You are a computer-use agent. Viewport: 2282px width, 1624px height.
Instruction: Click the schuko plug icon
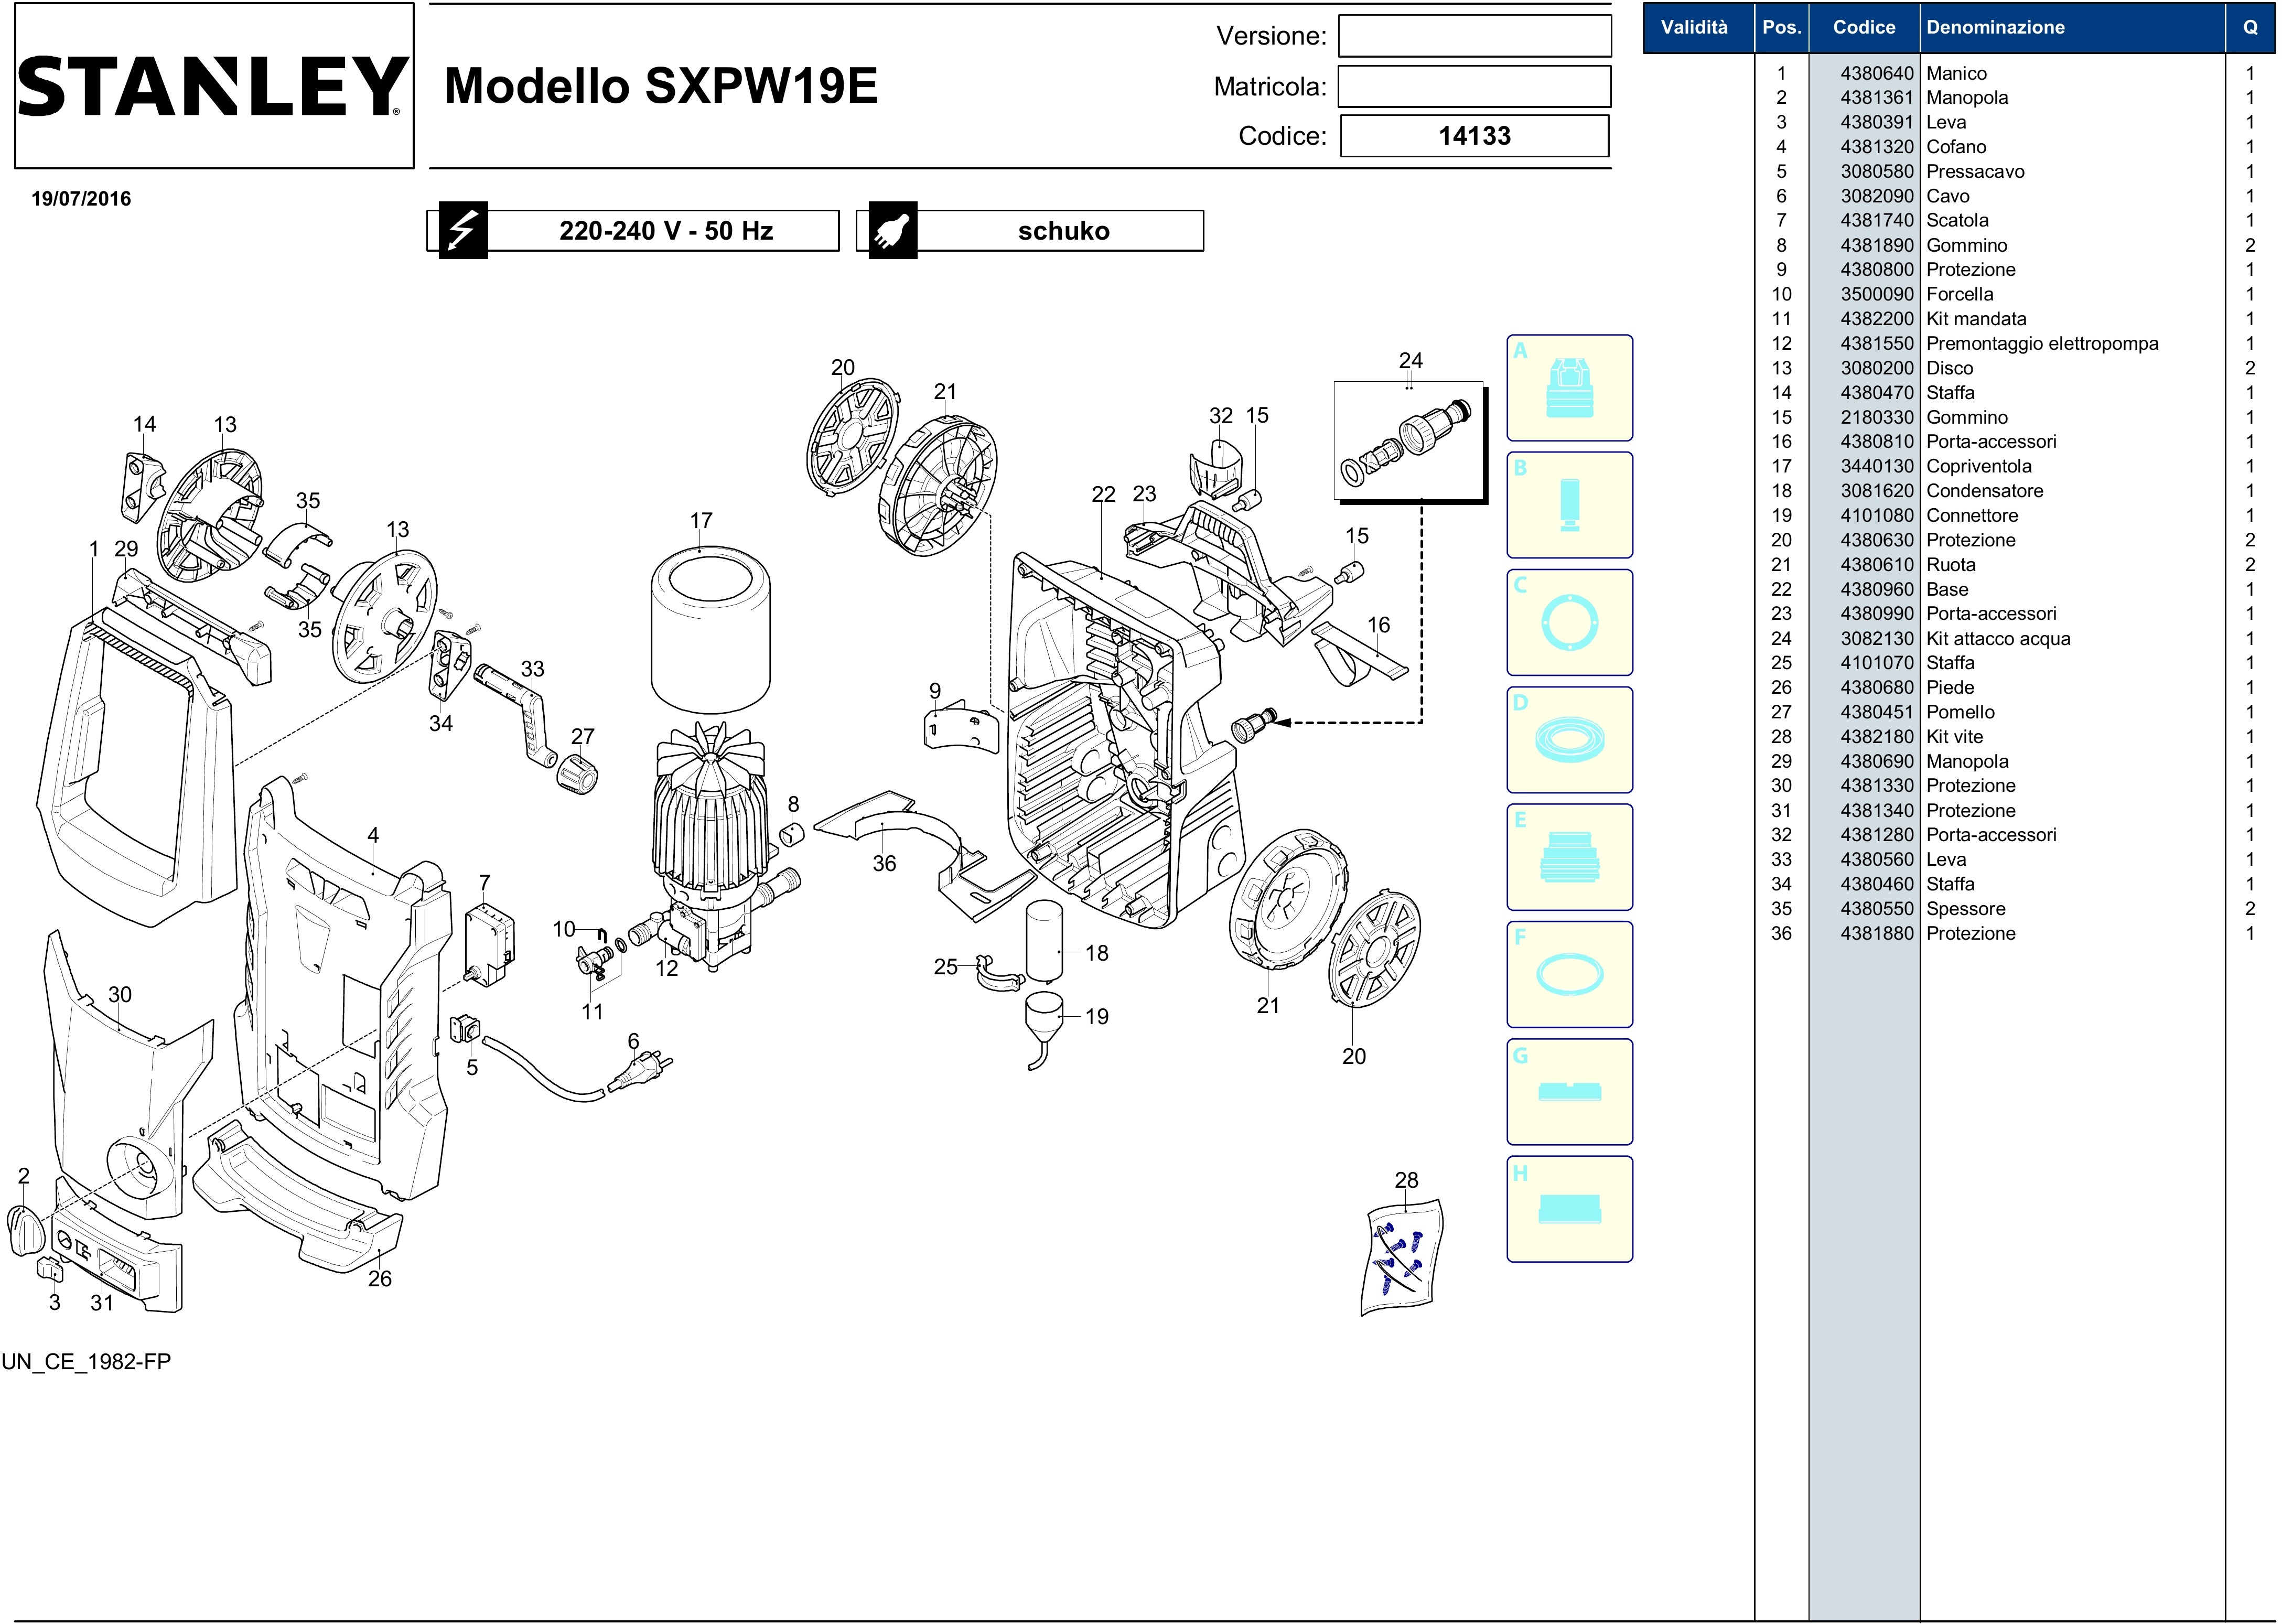click(x=892, y=231)
